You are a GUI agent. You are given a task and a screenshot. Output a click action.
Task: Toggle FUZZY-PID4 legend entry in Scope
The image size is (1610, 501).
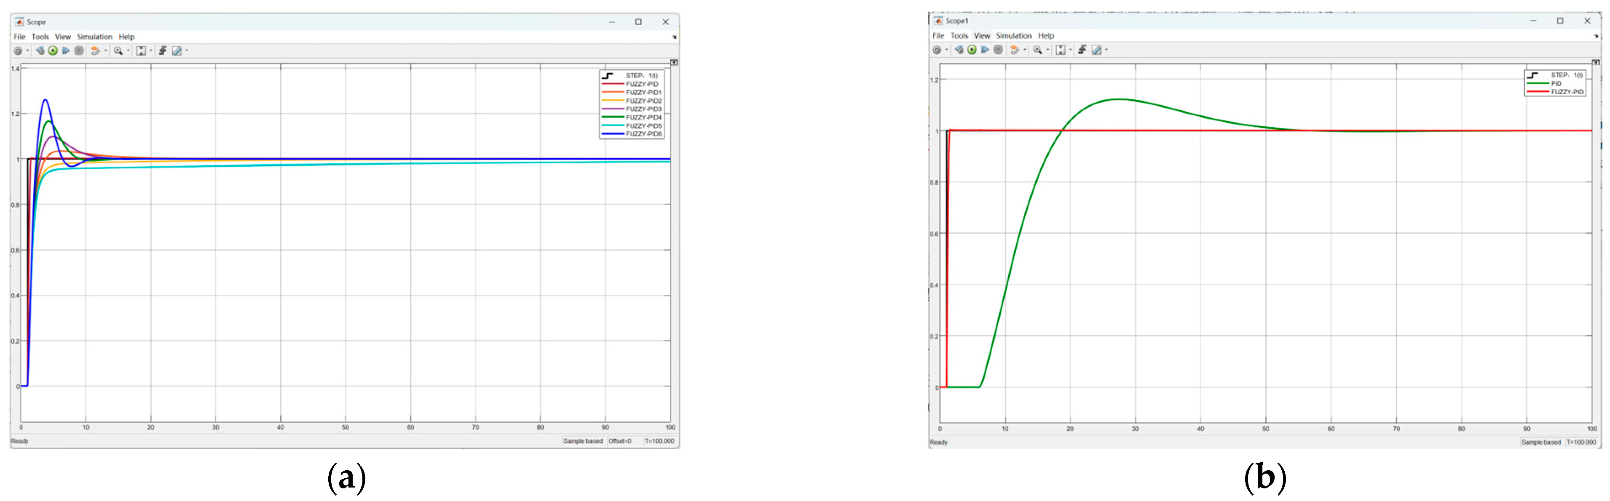pyautogui.click(x=631, y=117)
